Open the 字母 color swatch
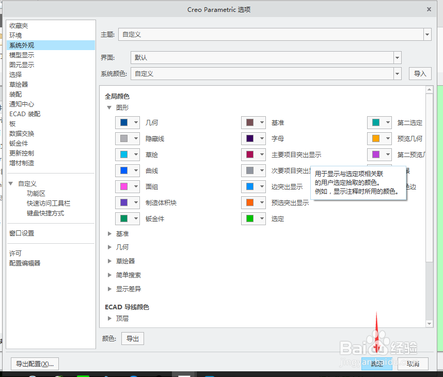The height and width of the screenshot is (377, 443). click(x=254, y=138)
